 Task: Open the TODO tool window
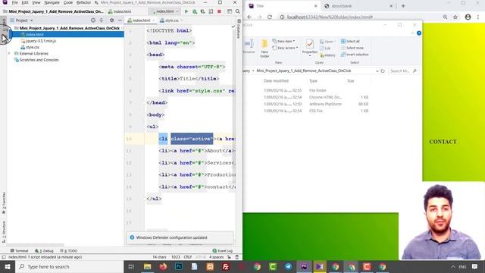tap(69, 251)
